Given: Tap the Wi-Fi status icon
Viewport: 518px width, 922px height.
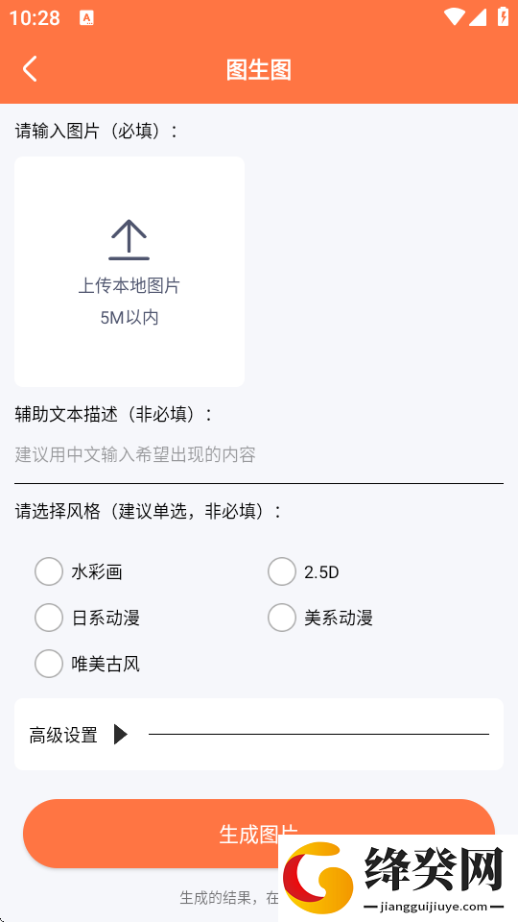Looking at the screenshot, I should pos(454,17).
